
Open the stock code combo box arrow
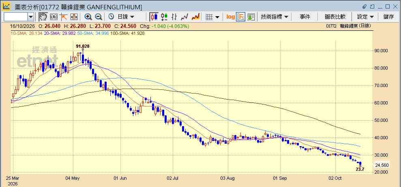coord(31,17)
